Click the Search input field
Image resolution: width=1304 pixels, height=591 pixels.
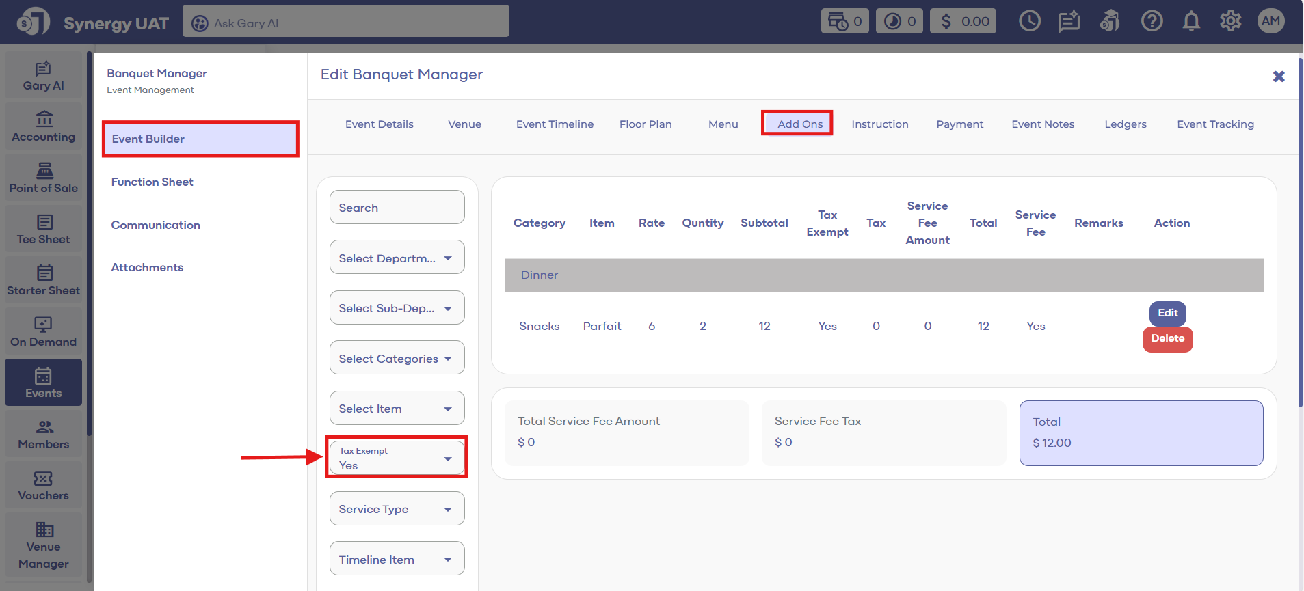click(397, 208)
